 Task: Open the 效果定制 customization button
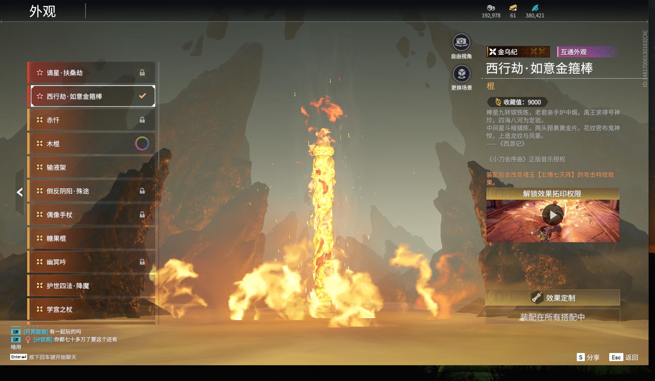click(x=552, y=298)
